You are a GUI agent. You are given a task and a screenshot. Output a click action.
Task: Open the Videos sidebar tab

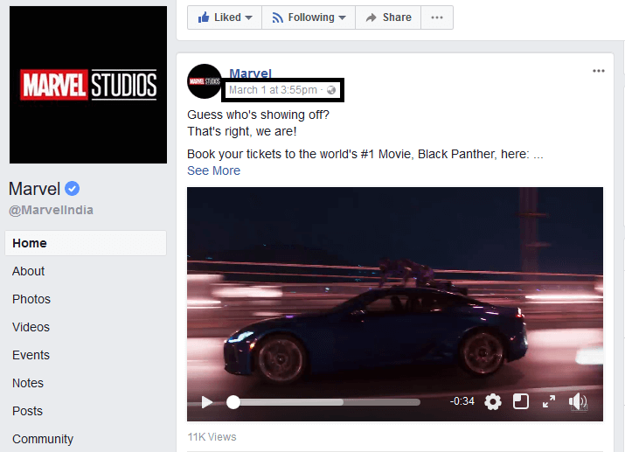pos(31,327)
